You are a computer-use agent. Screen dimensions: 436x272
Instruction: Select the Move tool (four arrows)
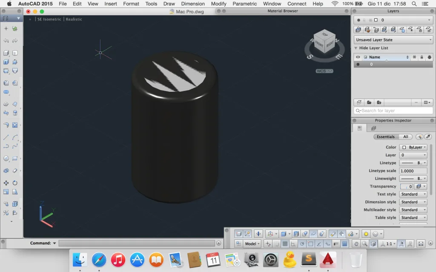click(6, 183)
